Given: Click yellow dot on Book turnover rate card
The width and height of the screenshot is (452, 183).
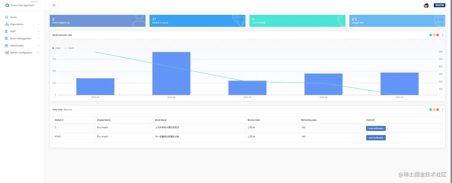Looking at the screenshot, I should click(x=434, y=35).
